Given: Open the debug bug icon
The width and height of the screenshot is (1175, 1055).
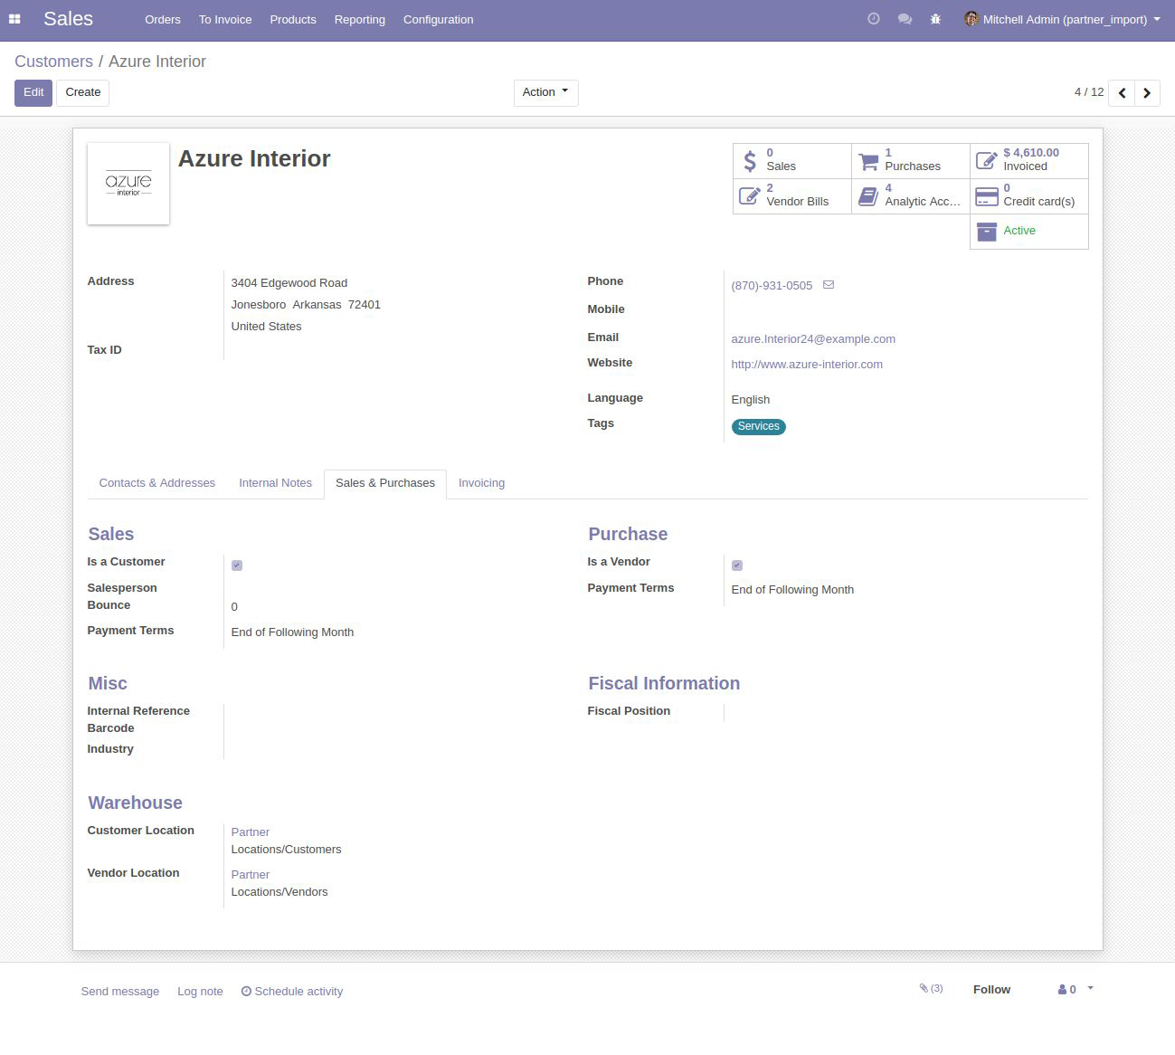Looking at the screenshot, I should point(936,19).
